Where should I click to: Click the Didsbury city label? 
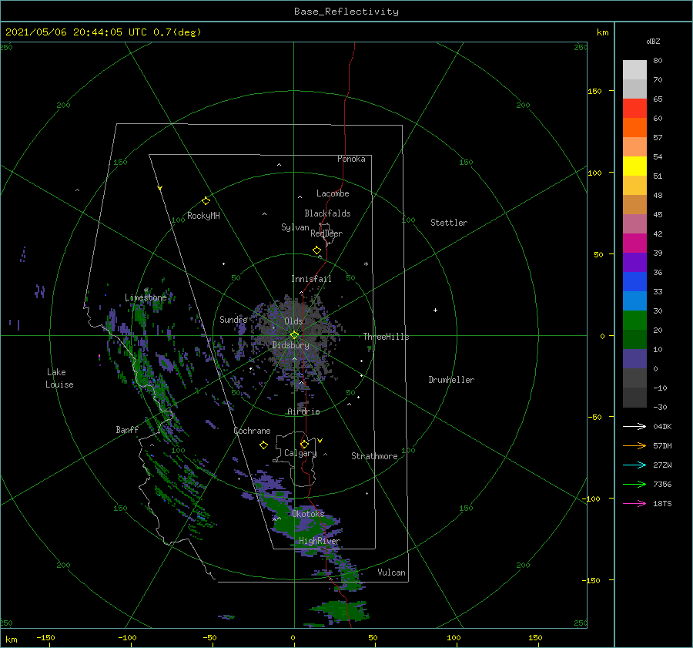290,345
